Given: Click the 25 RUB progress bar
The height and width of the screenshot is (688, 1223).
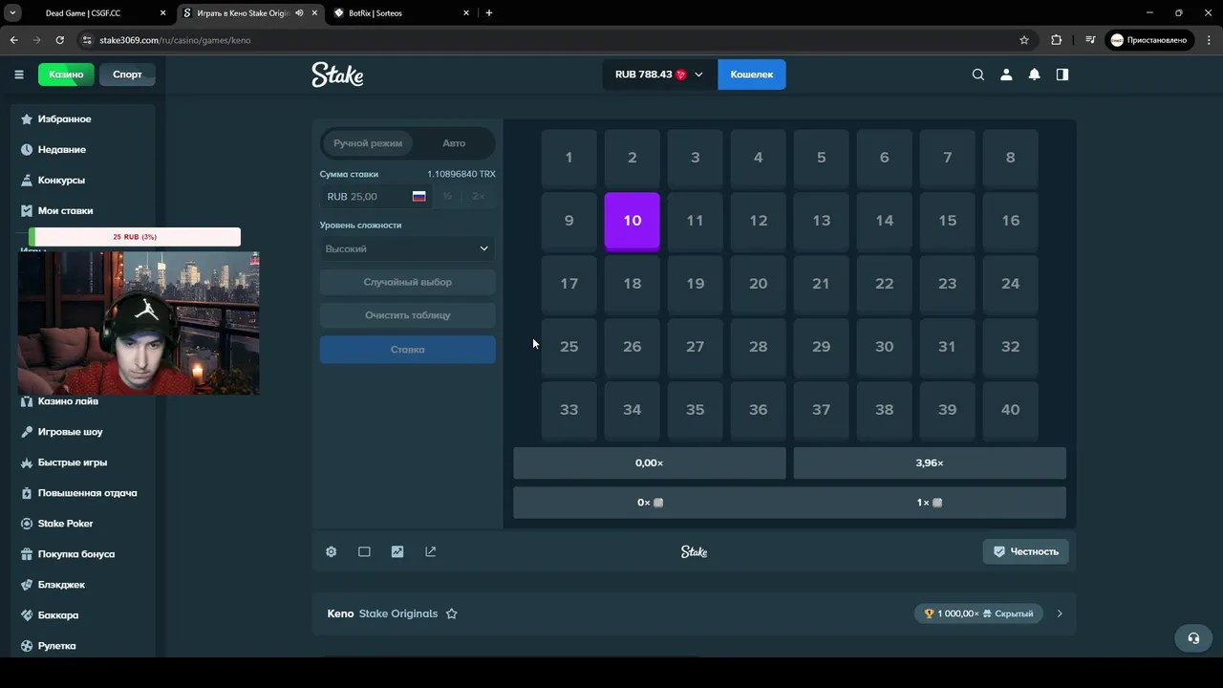Looking at the screenshot, I should (x=135, y=237).
